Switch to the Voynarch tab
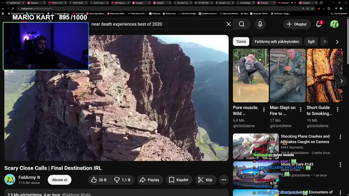The image size is (349, 196). (224, 3)
